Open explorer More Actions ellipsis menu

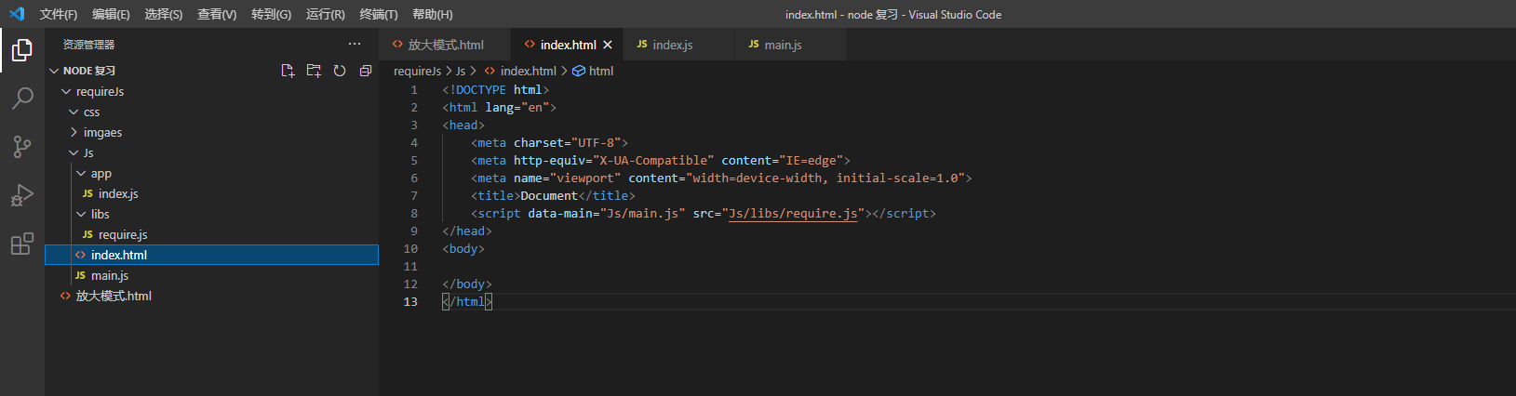click(355, 44)
